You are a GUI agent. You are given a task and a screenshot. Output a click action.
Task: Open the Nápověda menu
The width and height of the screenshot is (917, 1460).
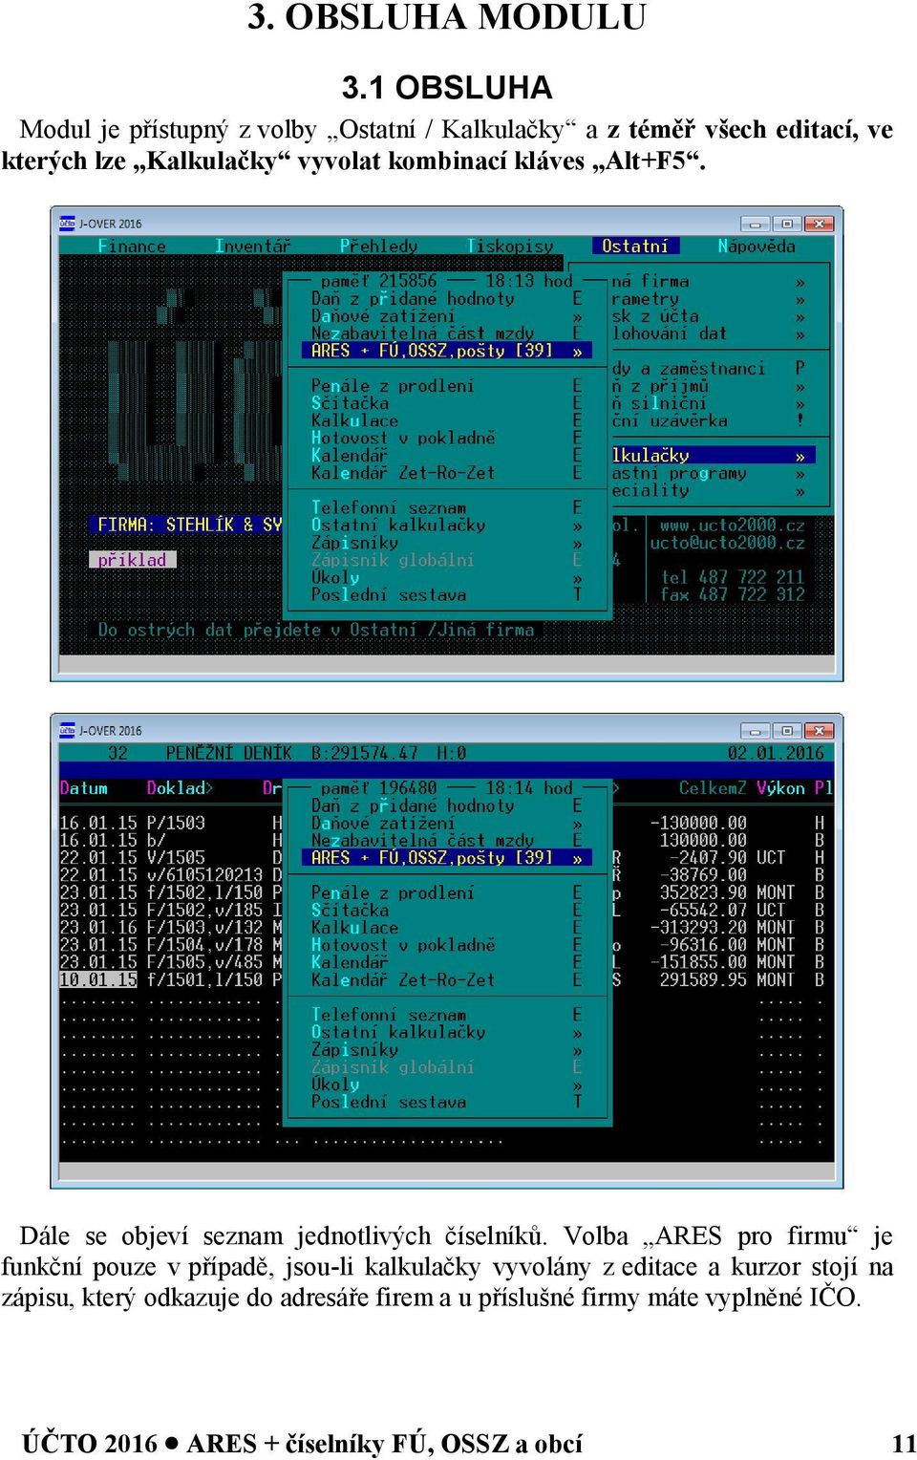coord(757,247)
